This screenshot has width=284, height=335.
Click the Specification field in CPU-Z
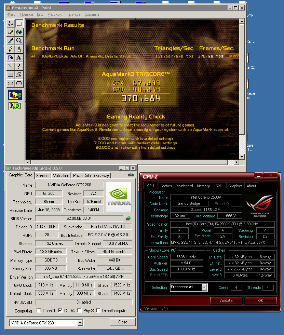coord(222,224)
